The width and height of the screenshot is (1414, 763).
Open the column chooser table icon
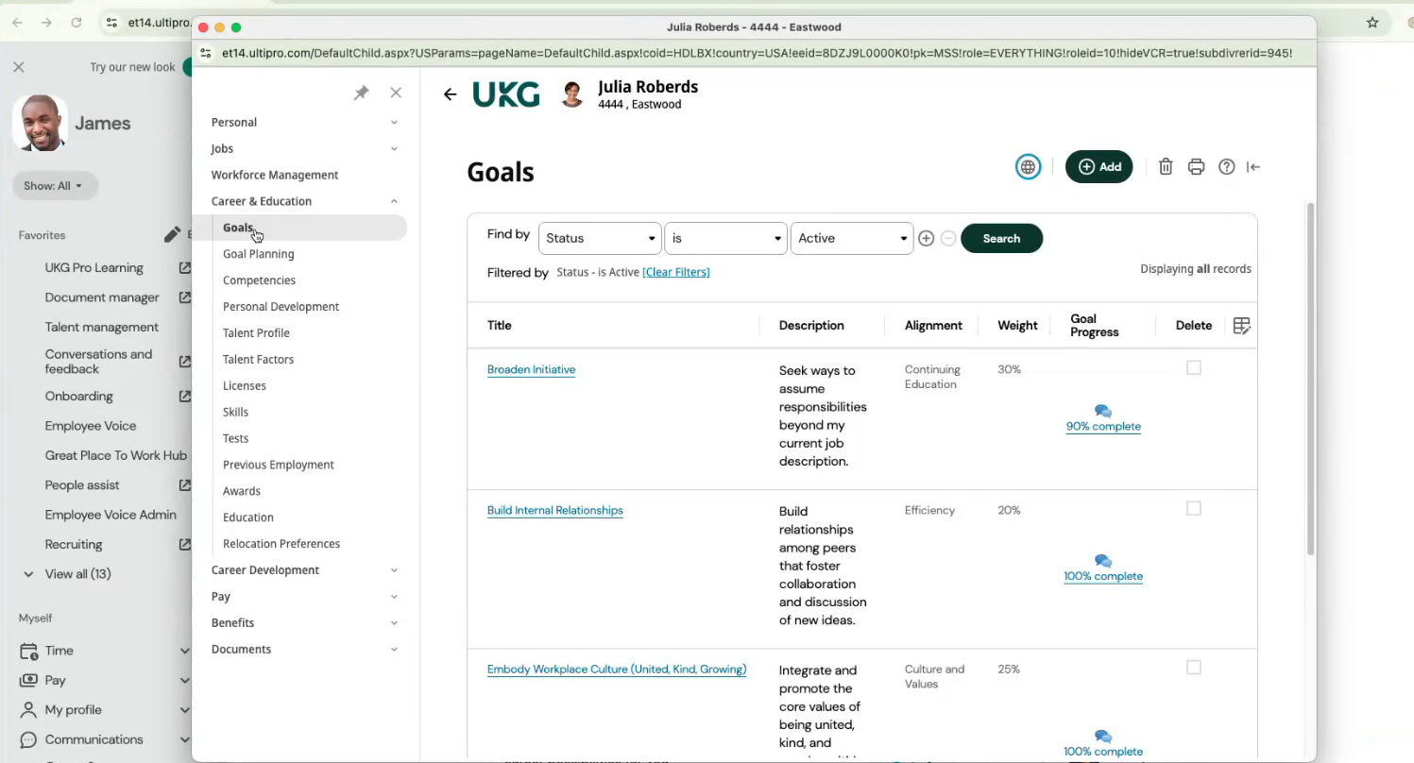tap(1242, 326)
